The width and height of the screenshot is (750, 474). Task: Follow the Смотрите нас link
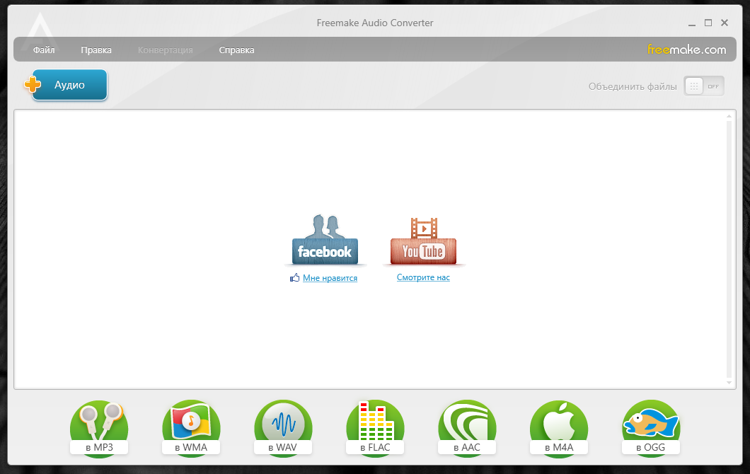click(x=423, y=277)
